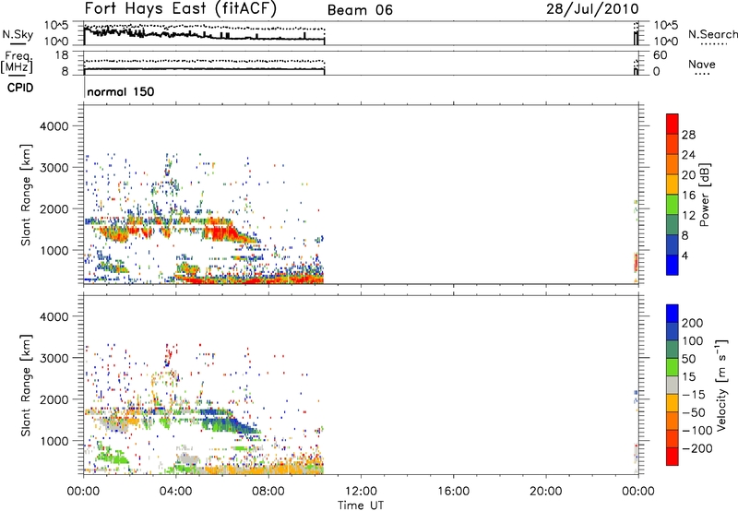This screenshot has width=738, height=511.
Task: Select the N.Sky axis label
Action: pos(18,34)
